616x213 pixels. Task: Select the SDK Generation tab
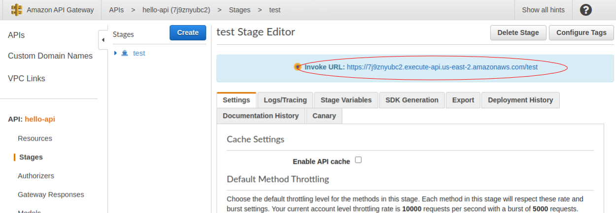pos(412,100)
